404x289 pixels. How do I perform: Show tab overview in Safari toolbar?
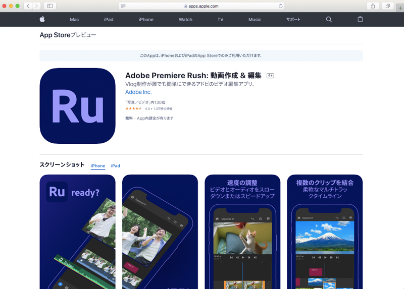[x=387, y=6]
